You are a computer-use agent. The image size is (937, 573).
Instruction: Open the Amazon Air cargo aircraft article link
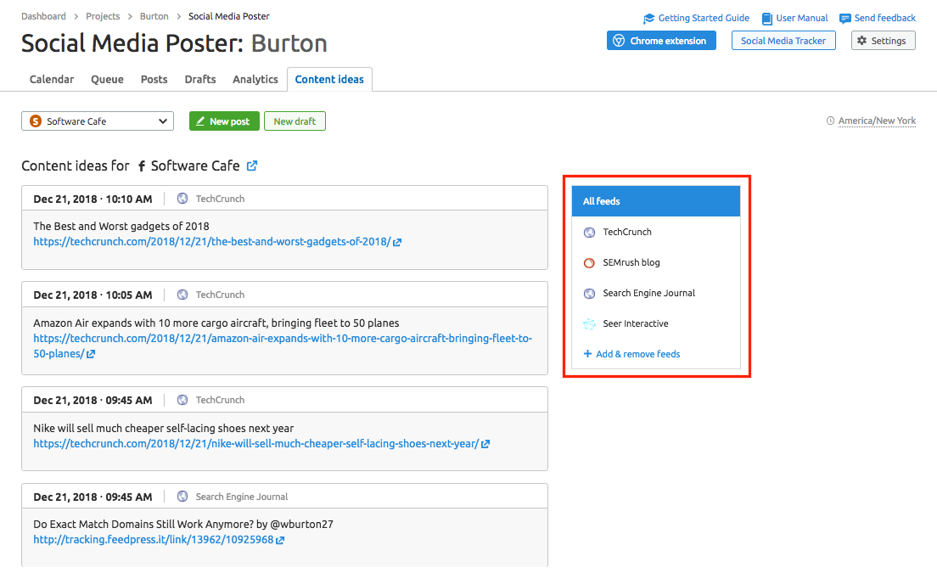click(x=283, y=346)
